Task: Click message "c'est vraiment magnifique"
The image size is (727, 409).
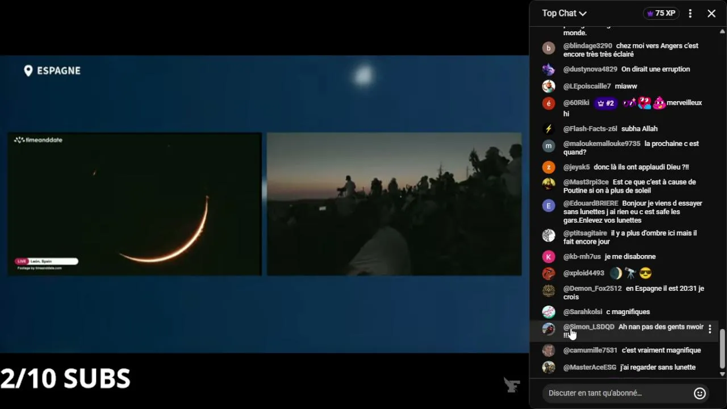Action: point(661,350)
